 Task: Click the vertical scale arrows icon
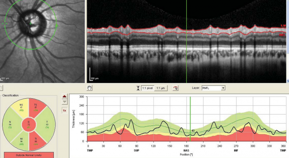tap(138, 88)
